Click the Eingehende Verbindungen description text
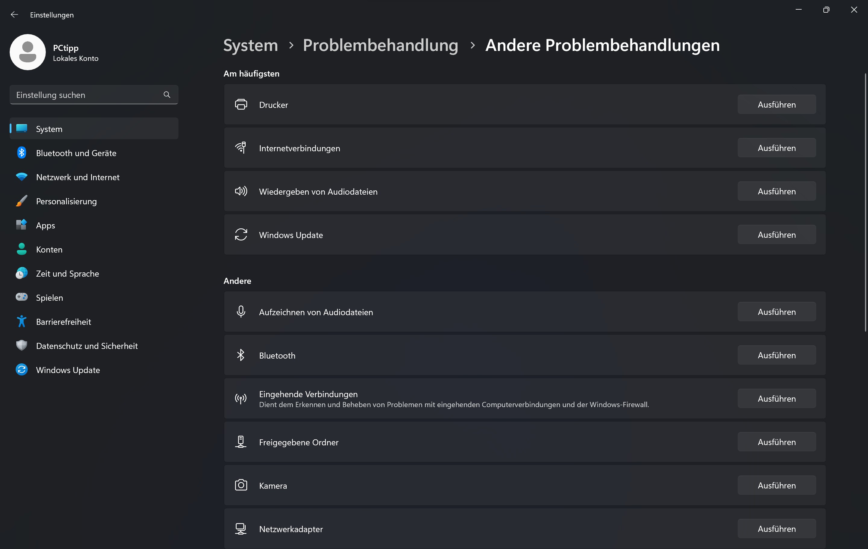The width and height of the screenshot is (868, 549). tap(454, 404)
